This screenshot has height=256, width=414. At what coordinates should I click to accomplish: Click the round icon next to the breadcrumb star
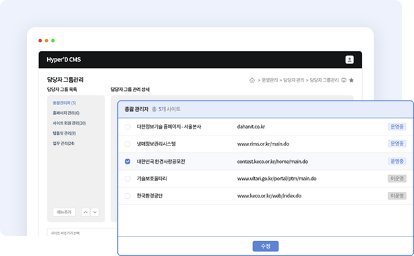tap(343, 80)
